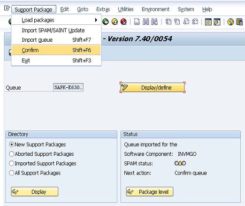This screenshot has width=245, height=206.
Task: Select Imported Support Packages radio button
Action: (x=12, y=163)
